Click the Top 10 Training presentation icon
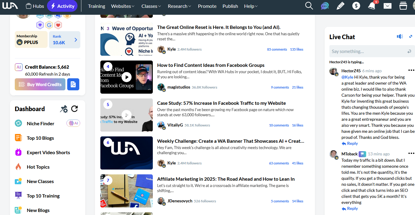 (18, 196)
